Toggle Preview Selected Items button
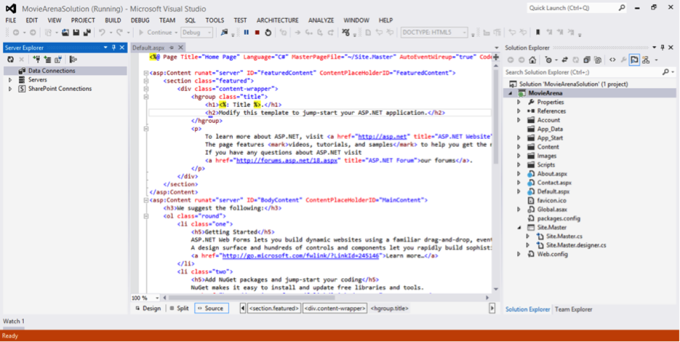 (635, 60)
